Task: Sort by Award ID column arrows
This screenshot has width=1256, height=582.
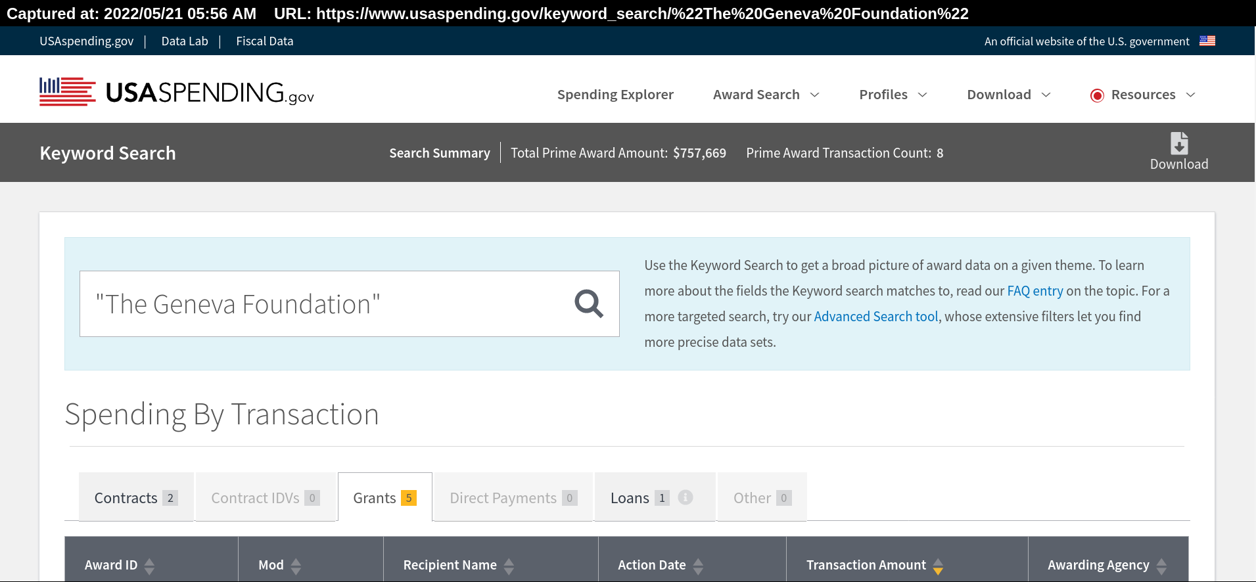Action: [x=149, y=566]
